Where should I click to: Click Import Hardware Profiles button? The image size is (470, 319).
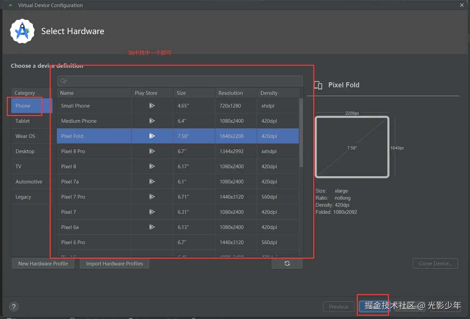pos(115,263)
